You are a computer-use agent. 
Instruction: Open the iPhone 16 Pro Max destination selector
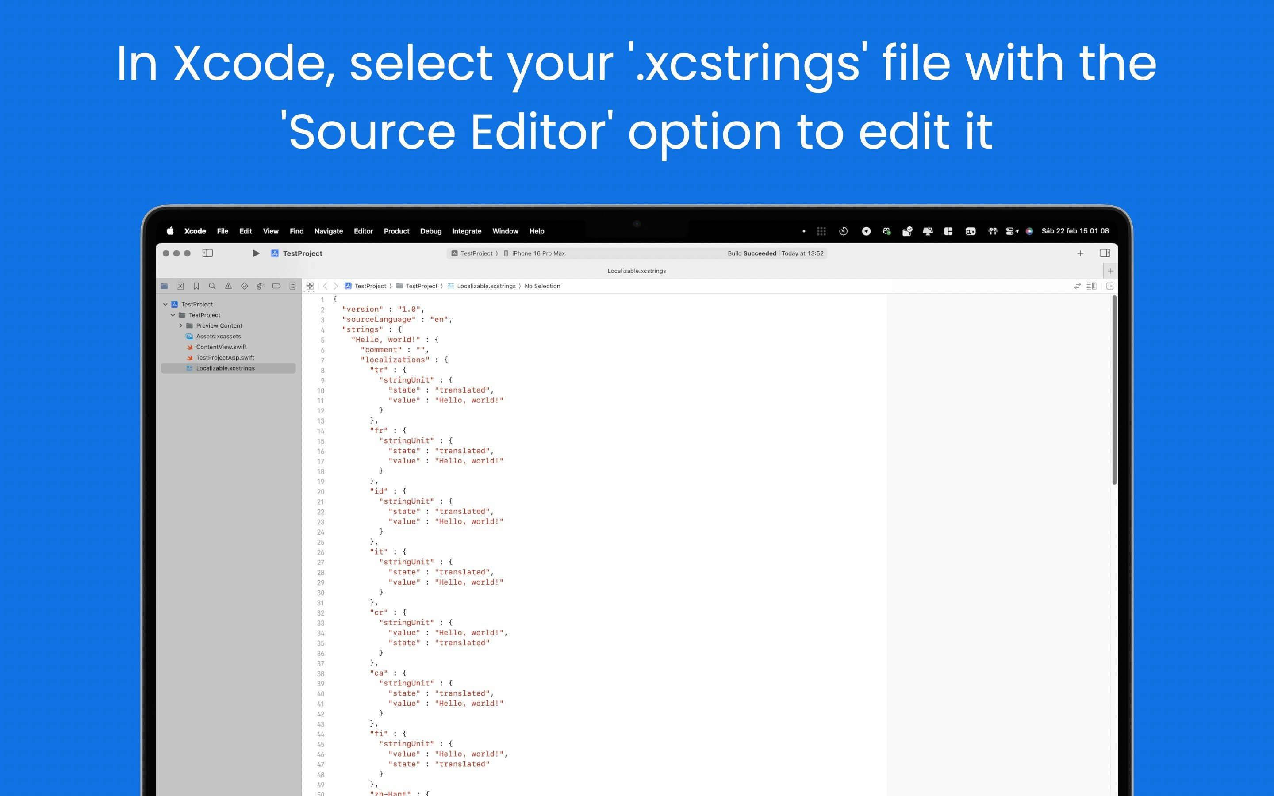(537, 253)
